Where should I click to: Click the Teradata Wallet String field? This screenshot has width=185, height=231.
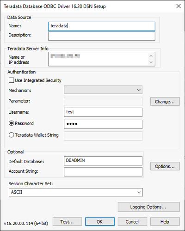103,136
